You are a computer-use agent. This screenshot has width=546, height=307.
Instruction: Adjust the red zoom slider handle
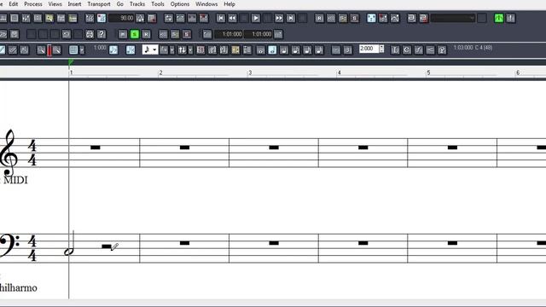click(49, 50)
